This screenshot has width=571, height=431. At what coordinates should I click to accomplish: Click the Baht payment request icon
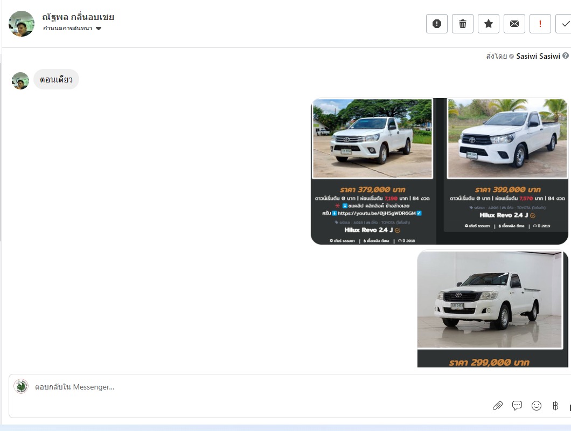555,406
